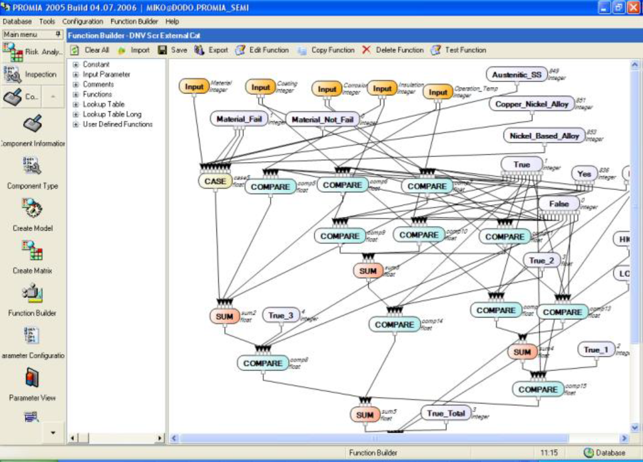Viewport: 643px width, 462px height.
Task: Open the Risk Analysis sidebar icon
Action: click(x=13, y=52)
